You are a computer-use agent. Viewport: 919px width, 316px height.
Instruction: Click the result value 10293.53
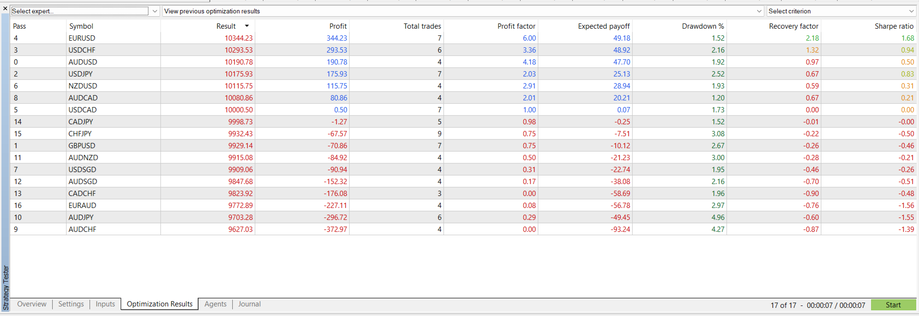(238, 50)
